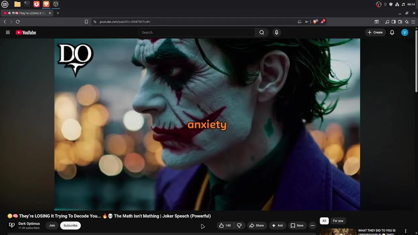Go forward in browser history
The image size is (418, 235).
[x=11, y=22]
